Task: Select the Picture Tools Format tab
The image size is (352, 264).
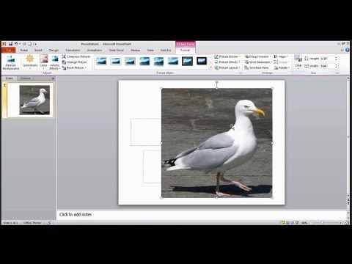Action: [185, 50]
